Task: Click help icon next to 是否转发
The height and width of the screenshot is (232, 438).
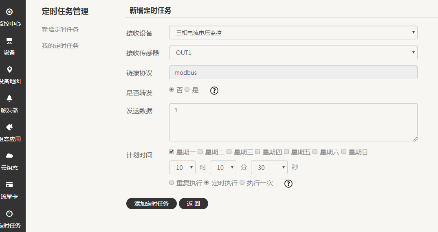Action: [214, 91]
